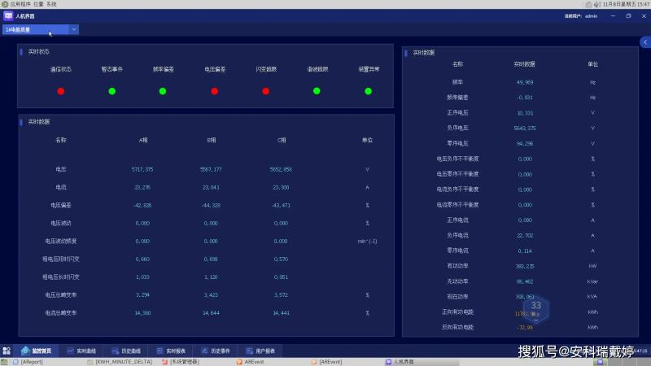Select C相 voltage value 5652.858
This screenshot has width=651, height=366.
pyautogui.click(x=281, y=169)
